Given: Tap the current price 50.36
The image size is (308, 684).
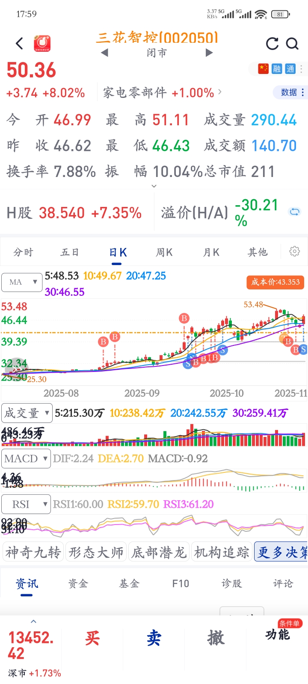Looking at the screenshot, I should pos(31,70).
